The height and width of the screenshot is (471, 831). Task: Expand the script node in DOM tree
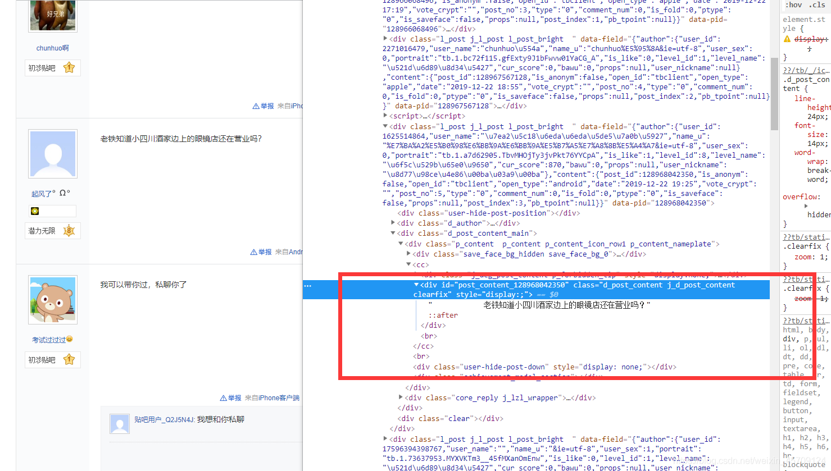tap(385, 116)
